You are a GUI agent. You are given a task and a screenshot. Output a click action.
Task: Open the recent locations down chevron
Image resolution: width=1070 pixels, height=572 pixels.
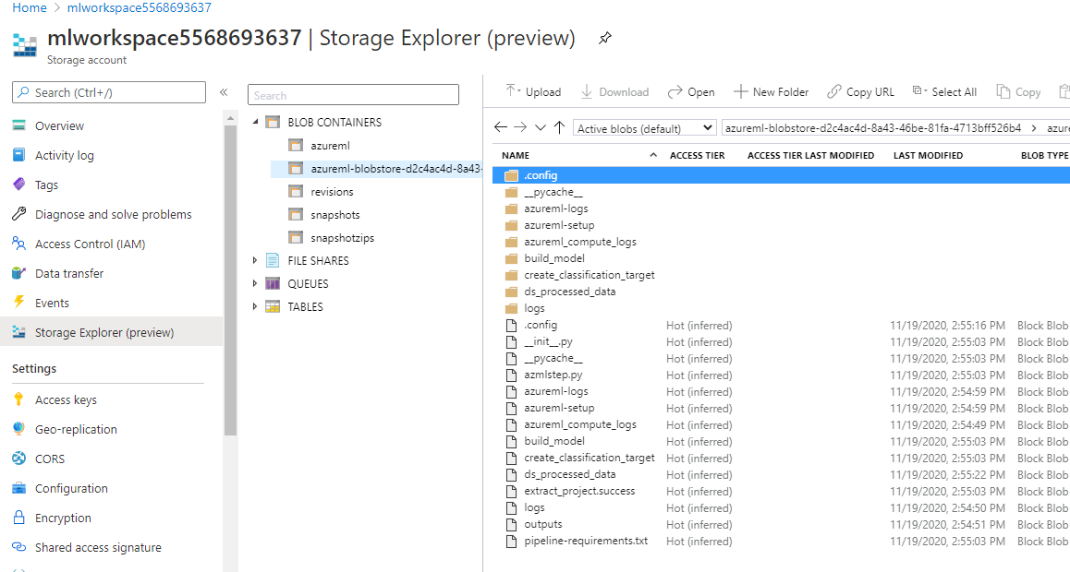coord(541,127)
